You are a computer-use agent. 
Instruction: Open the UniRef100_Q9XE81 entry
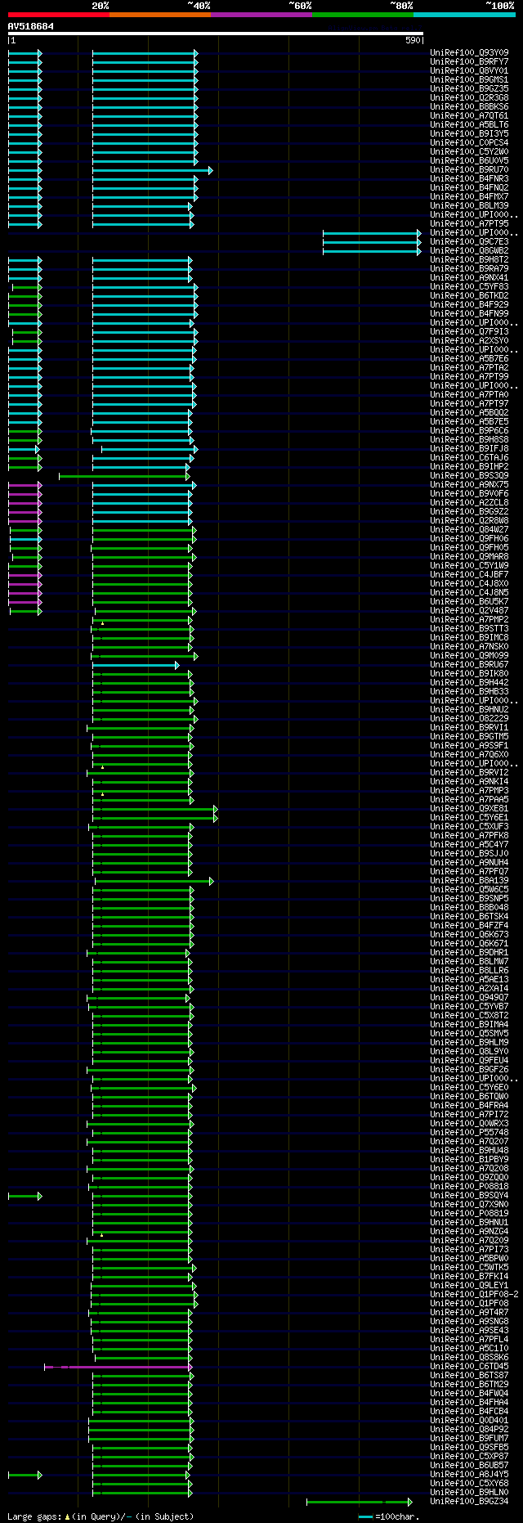[469, 809]
